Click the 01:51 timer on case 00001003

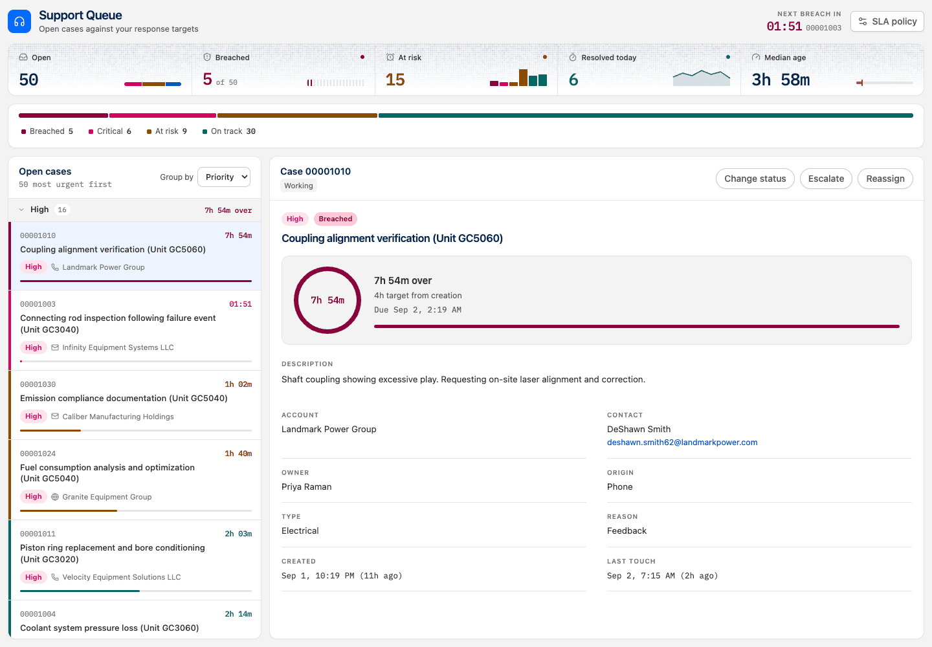point(240,304)
